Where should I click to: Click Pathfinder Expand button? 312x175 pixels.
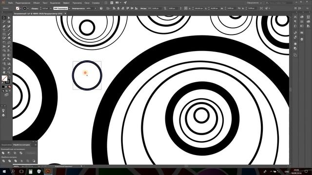click(31, 153)
